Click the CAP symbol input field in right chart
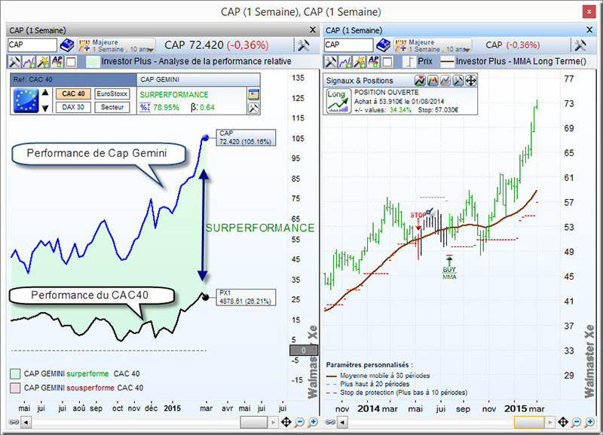This screenshot has height=435, width=603. point(348,45)
